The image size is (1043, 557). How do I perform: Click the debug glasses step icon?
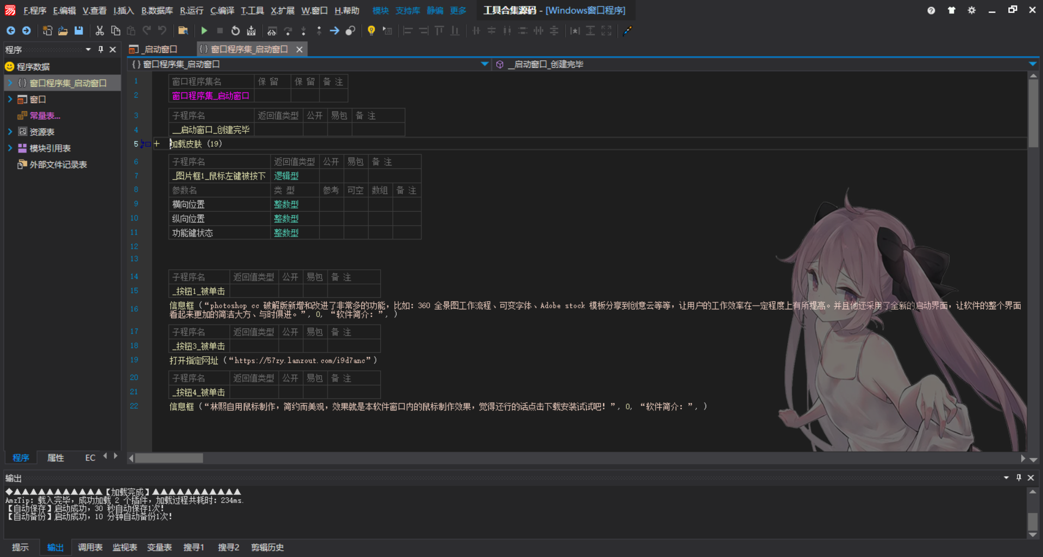point(272,30)
